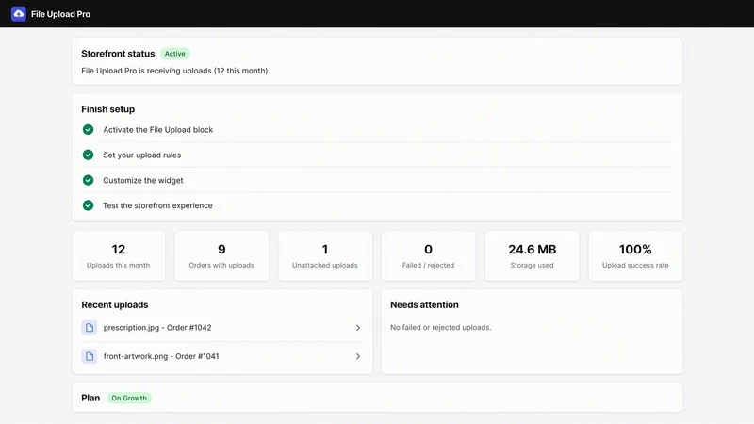Click the green check beside Set your upload rules

[88, 155]
